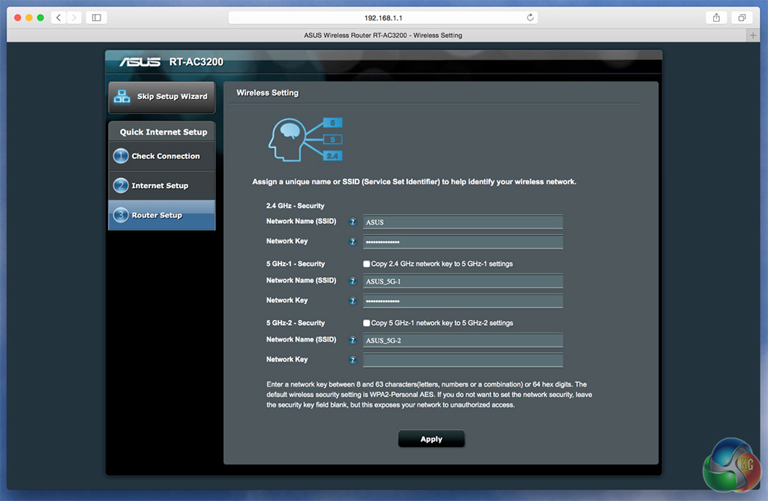Click the 5 GHz-1 - Security label
The height and width of the screenshot is (501, 768).
(295, 264)
